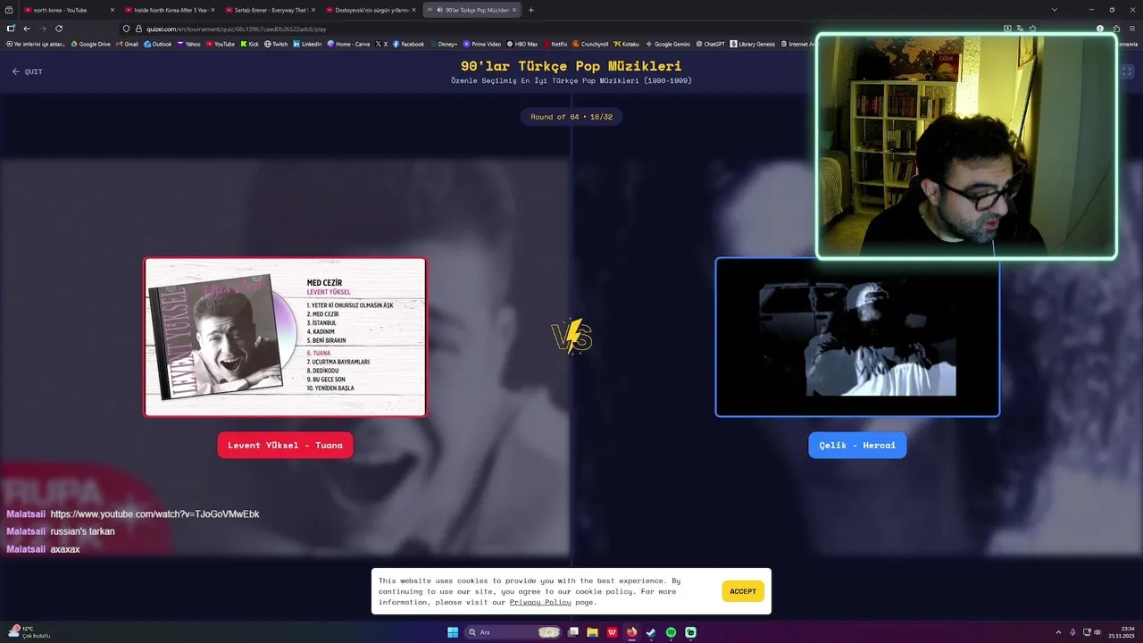Viewport: 1143px width, 643px height.
Task: Accept the cookie notice
Action: pyautogui.click(x=743, y=591)
